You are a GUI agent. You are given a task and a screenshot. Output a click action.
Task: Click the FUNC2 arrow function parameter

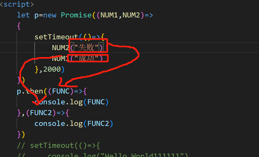point(41,113)
